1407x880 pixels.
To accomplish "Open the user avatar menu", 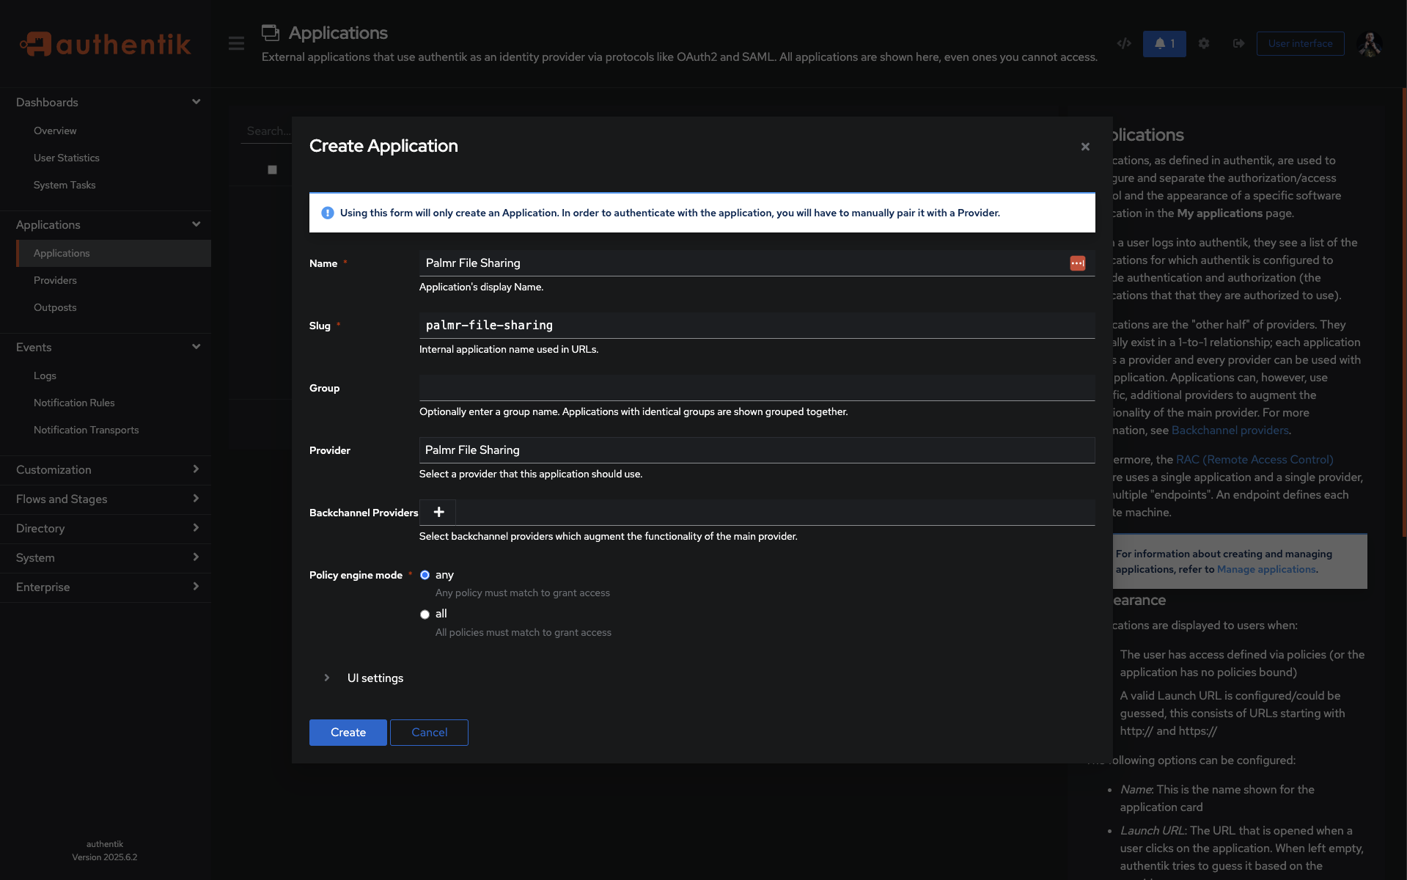I will coord(1370,44).
